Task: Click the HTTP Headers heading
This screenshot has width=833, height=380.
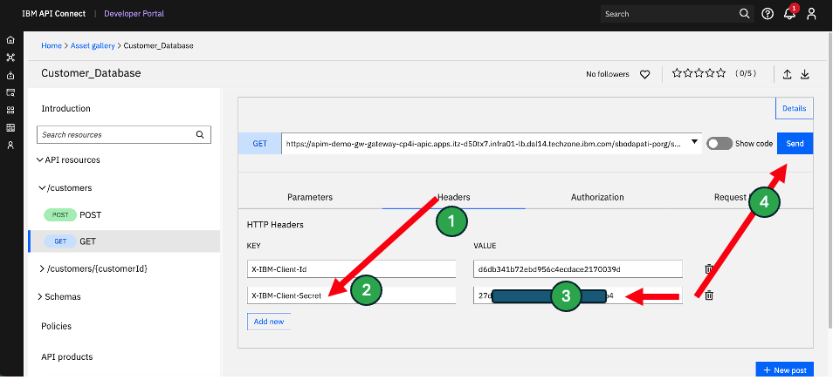Action: pyautogui.click(x=275, y=225)
